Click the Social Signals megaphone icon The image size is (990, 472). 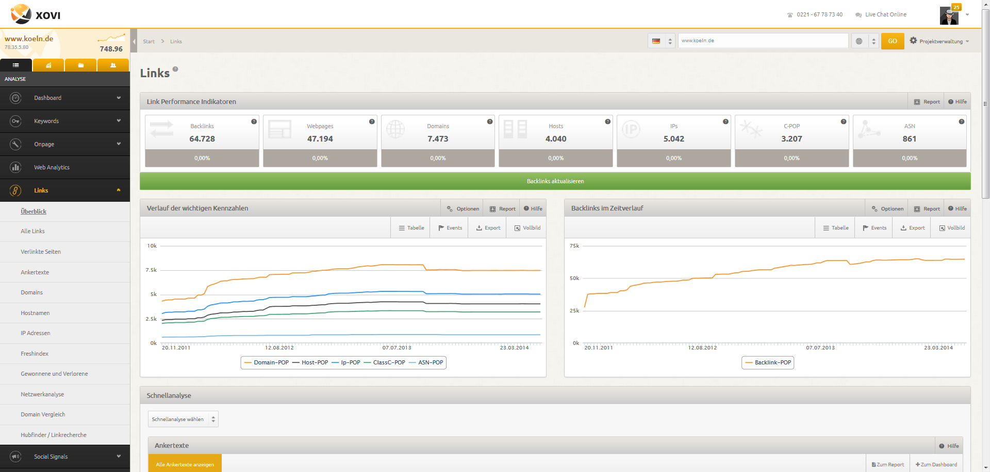click(15, 457)
